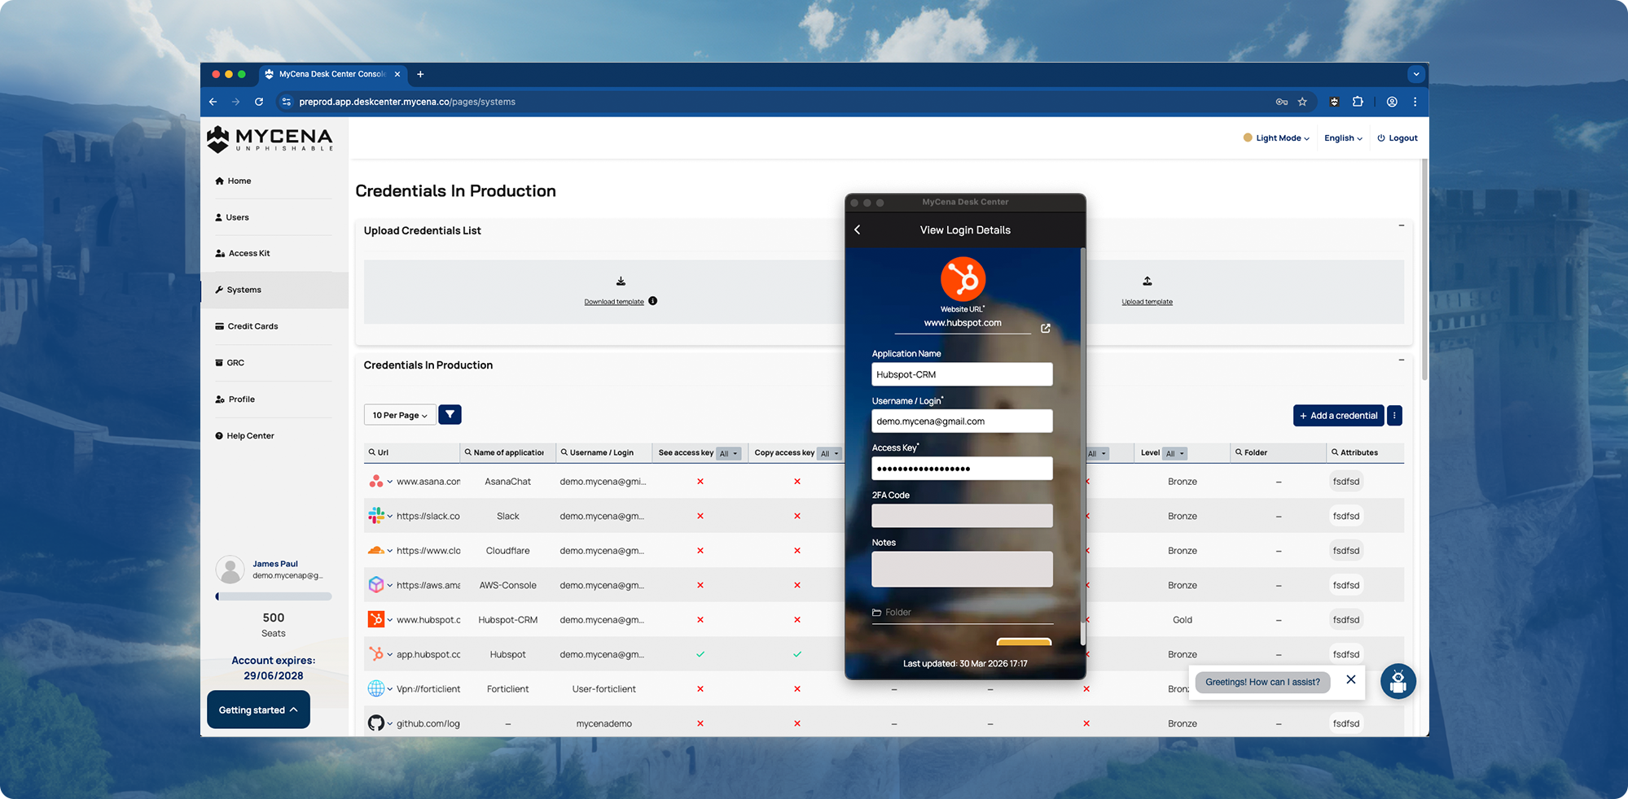Click the Logout link
Image resolution: width=1628 pixels, height=799 pixels.
pyautogui.click(x=1398, y=138)
